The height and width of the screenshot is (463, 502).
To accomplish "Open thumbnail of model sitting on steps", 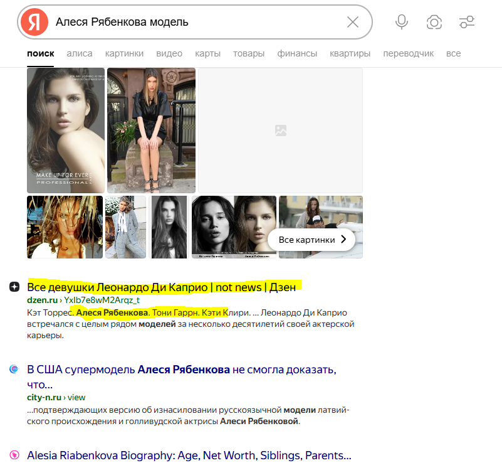I will click(x=151, y=130).
